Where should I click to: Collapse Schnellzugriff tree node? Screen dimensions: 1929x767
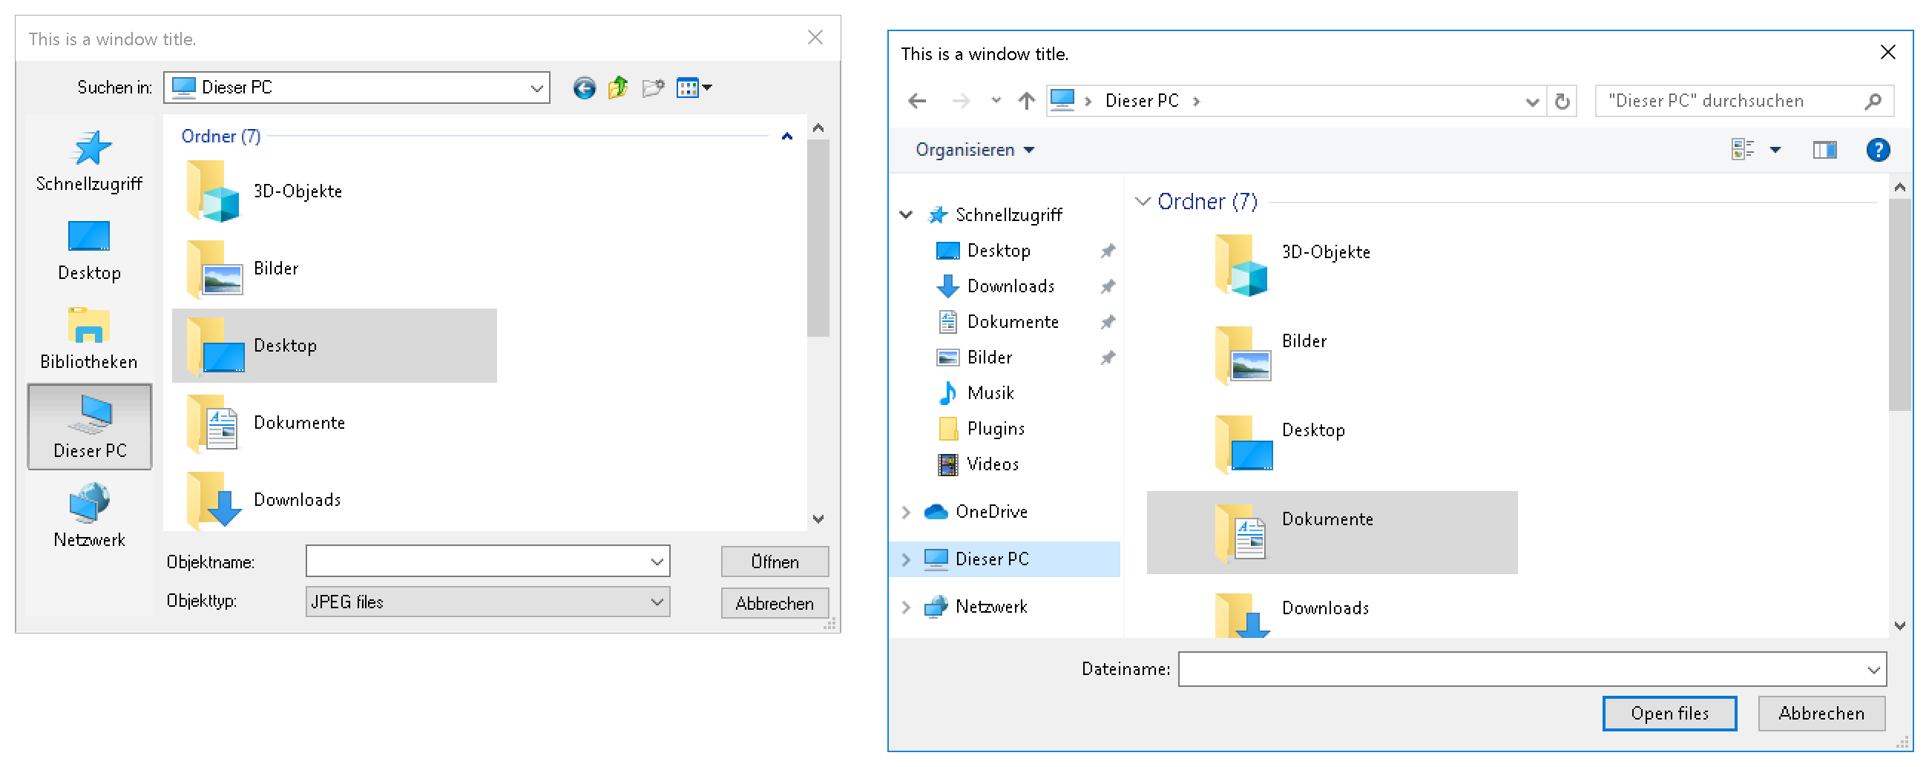coord(906,216)
